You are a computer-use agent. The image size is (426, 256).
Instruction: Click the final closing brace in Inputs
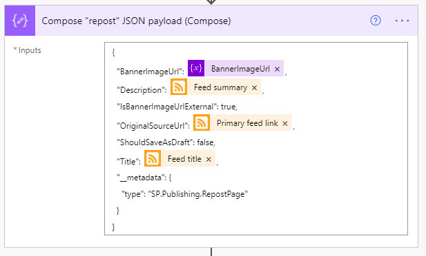pyautogui.click(x=113, y=226)
